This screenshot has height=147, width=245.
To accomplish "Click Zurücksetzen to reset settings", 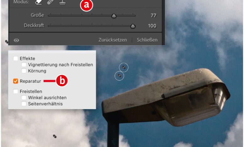I will pos(112,40).
